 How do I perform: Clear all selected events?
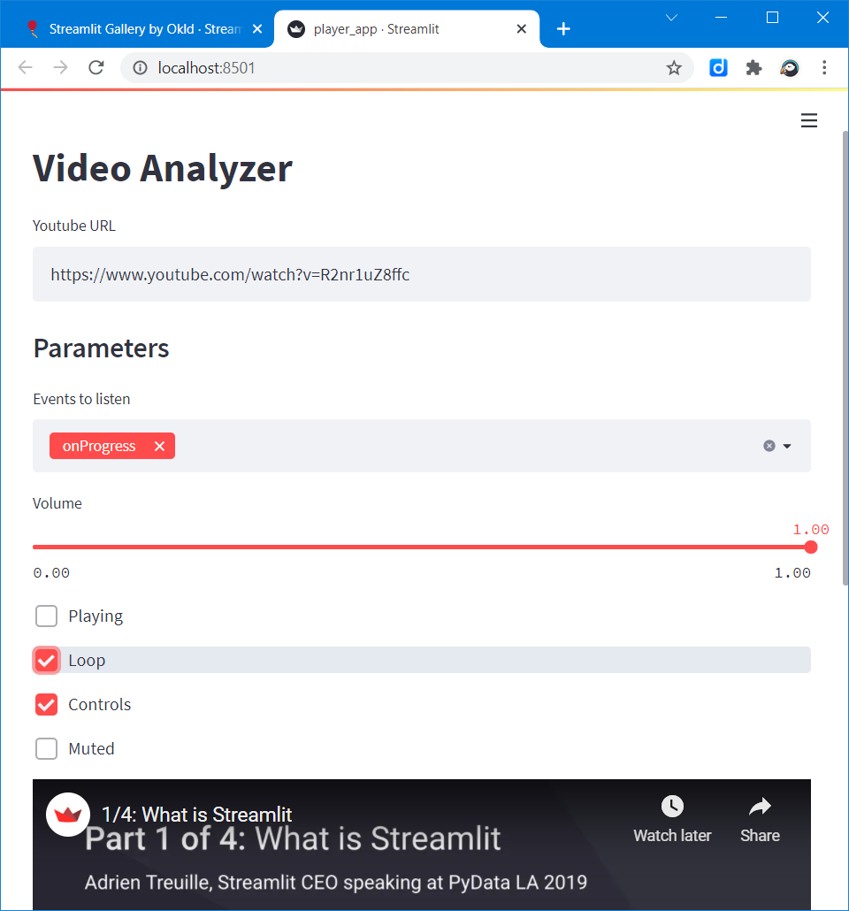tap(769, 446)
